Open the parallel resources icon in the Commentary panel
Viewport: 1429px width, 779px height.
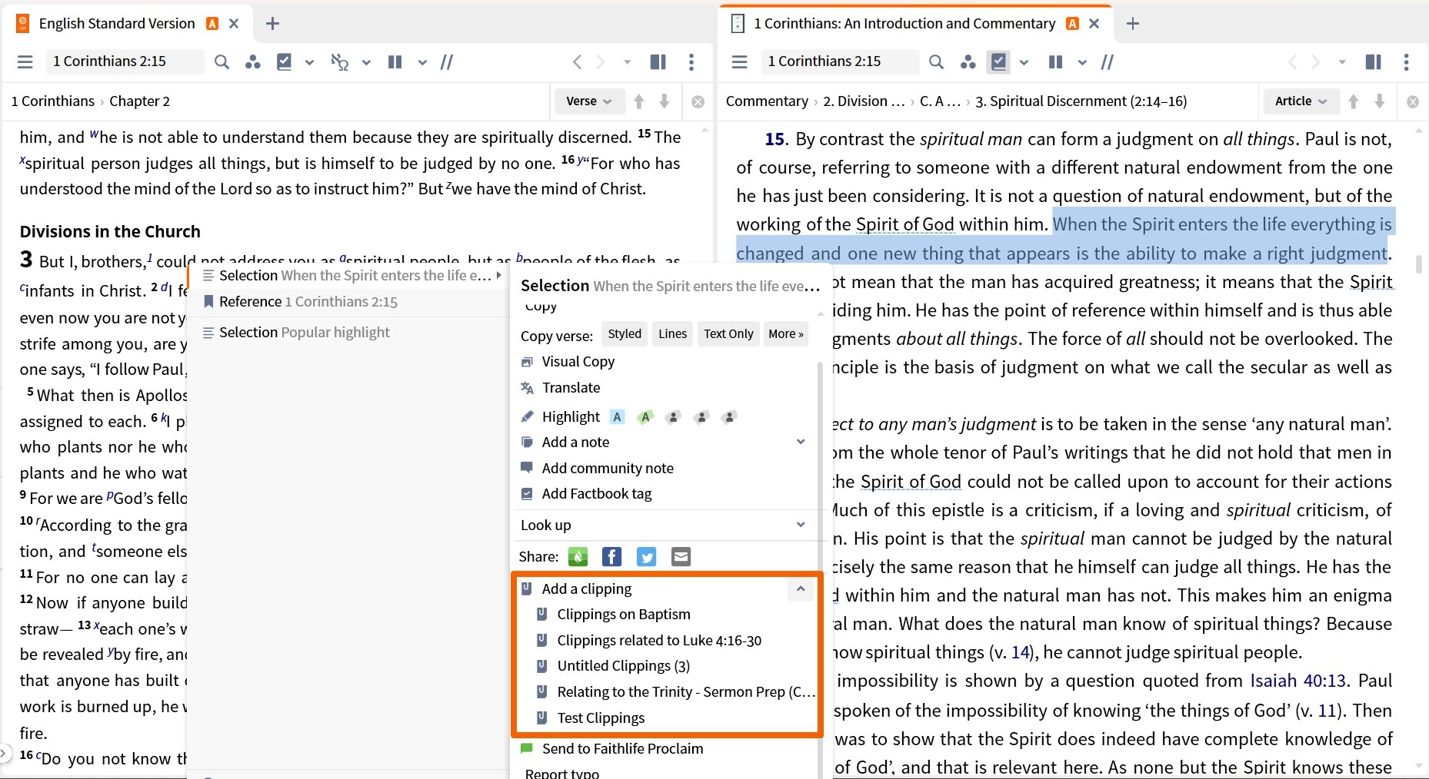tap(968, 62)
